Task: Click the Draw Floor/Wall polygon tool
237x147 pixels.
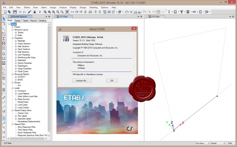Action: coord(4,53)
